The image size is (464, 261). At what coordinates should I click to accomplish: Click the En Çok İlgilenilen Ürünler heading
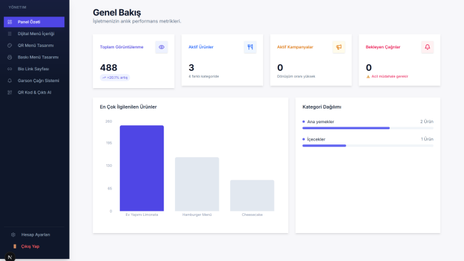coord(128,107)
